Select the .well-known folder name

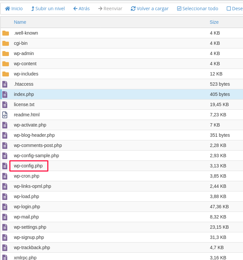coord(26,33)
